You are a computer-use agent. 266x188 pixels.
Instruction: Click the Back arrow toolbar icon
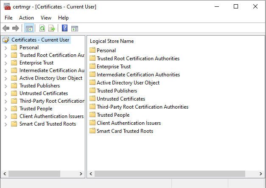pyautogui.click(x=6, y=28)
